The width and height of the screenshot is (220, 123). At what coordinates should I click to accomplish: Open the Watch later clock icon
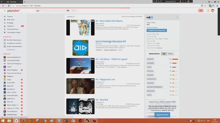point(4,32)
